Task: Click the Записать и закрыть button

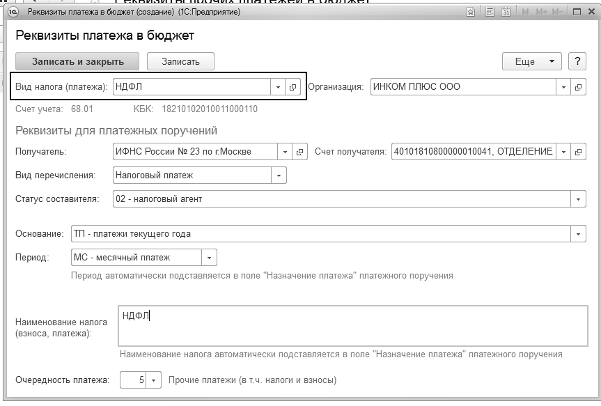Action: click(x=77, y=61)
